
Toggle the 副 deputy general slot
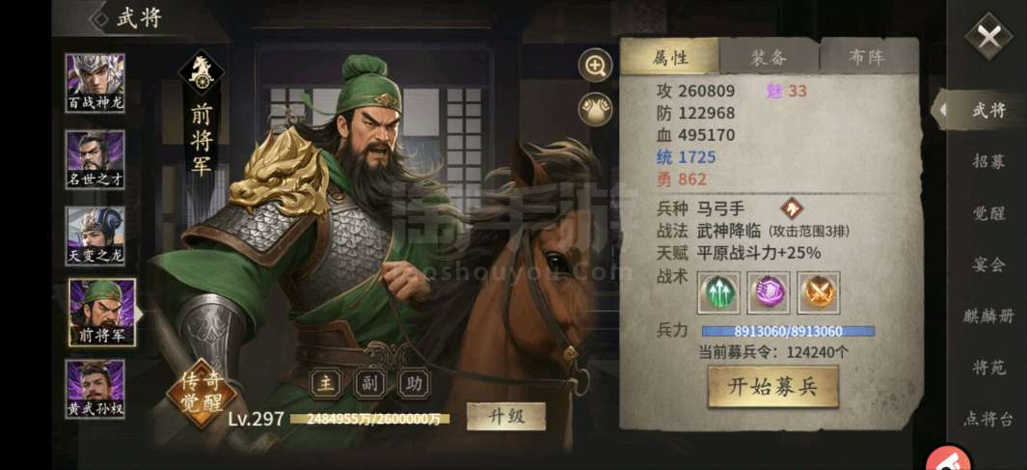[370, 383]
